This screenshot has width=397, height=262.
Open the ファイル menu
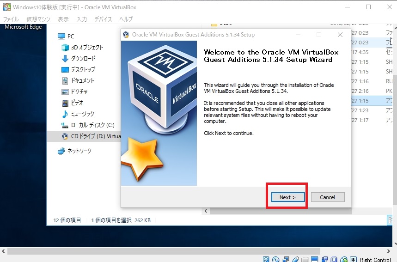pos(11,19)
